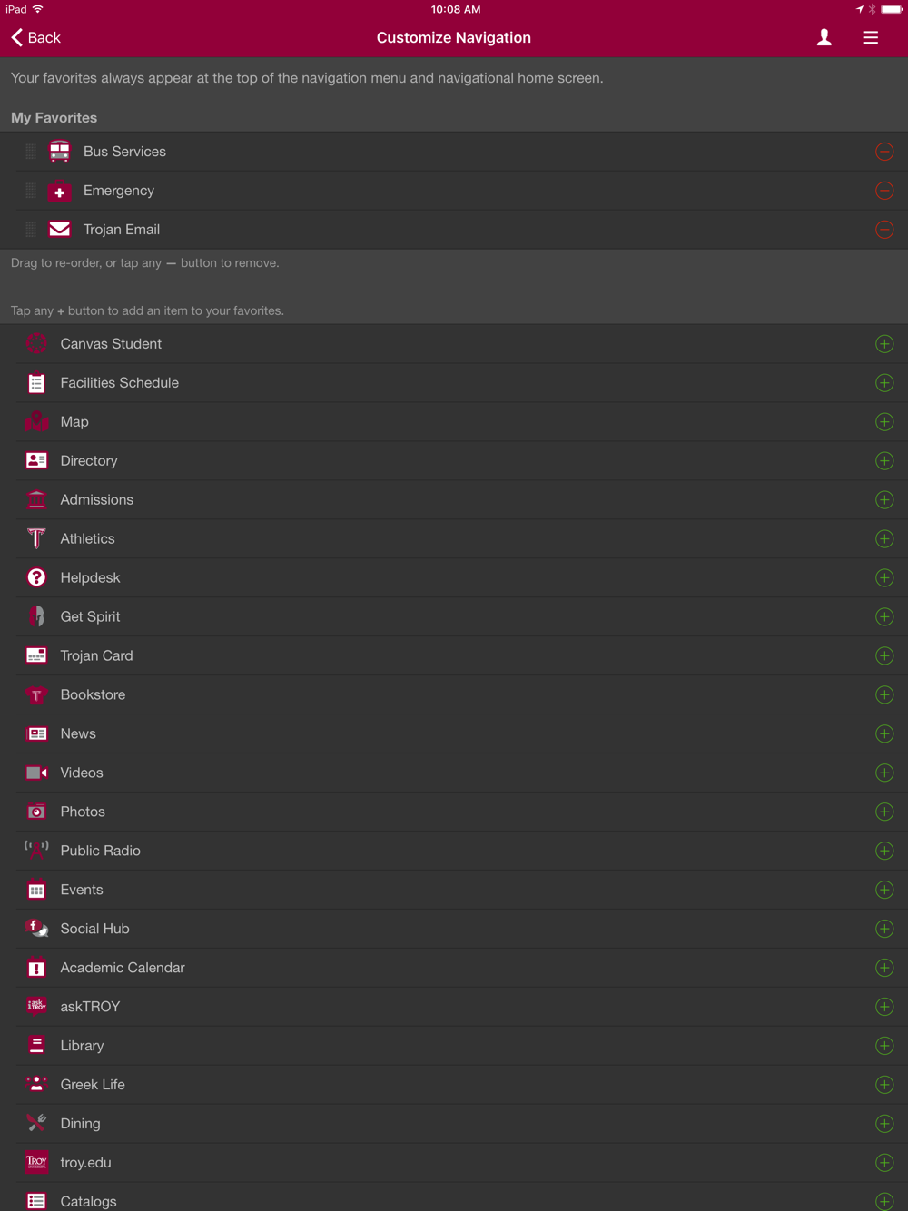Remove Bus Services from favorites
This screenshot has height=1211, width=908.
884,152
